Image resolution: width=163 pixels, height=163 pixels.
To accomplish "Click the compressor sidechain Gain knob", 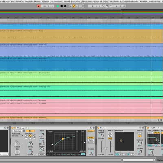I will [x=17, y=144].
